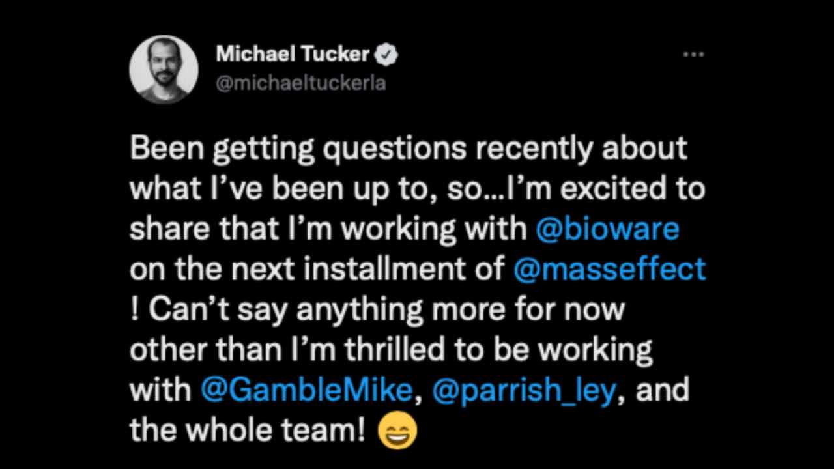Click the grinning emoji ending the tweet
Viewport: 834px width, 469px height.
click(x=397, y=431)
